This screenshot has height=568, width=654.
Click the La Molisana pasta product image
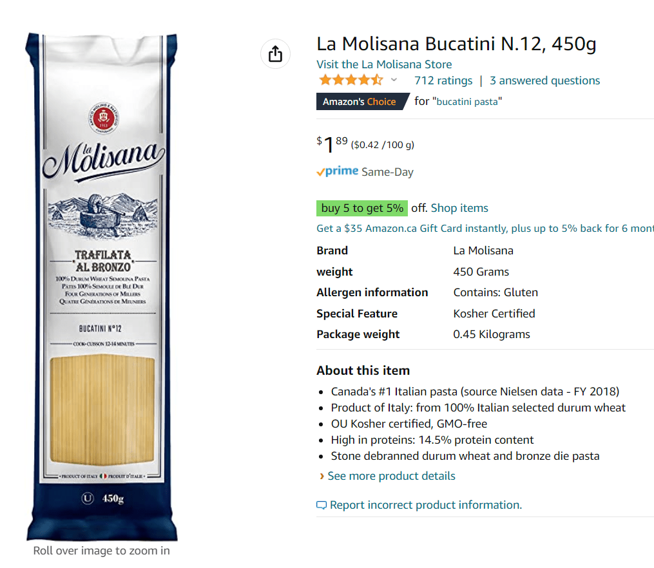102,287
